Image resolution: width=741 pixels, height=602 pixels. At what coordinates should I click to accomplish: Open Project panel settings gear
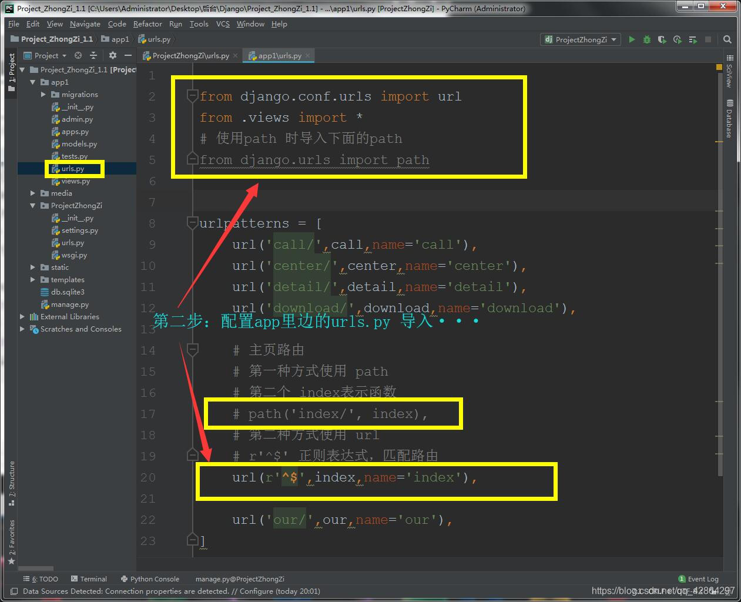113,55
